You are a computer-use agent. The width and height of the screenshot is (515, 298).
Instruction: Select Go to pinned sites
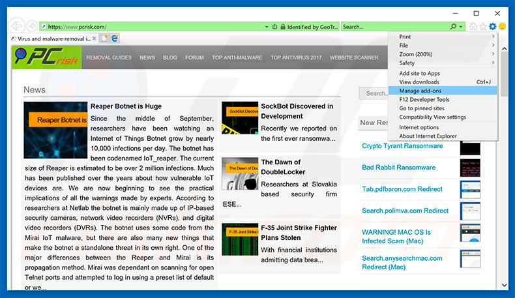(x=443, y=108)
